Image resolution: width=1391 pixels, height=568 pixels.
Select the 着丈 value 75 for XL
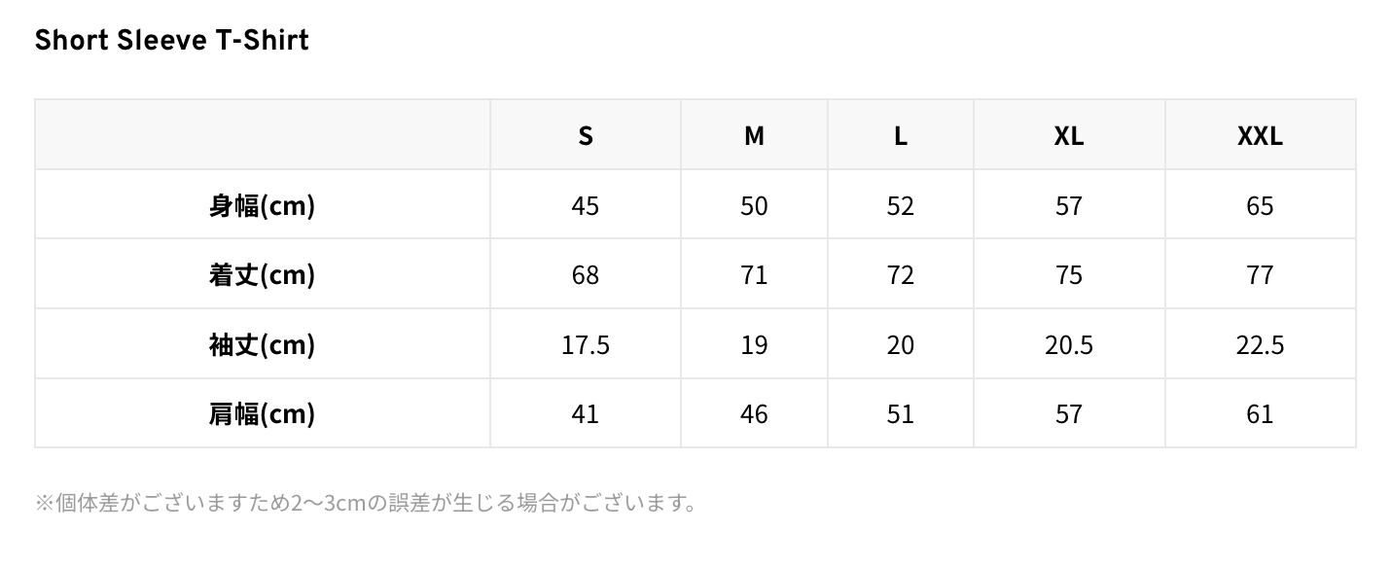coord(1068,275)
